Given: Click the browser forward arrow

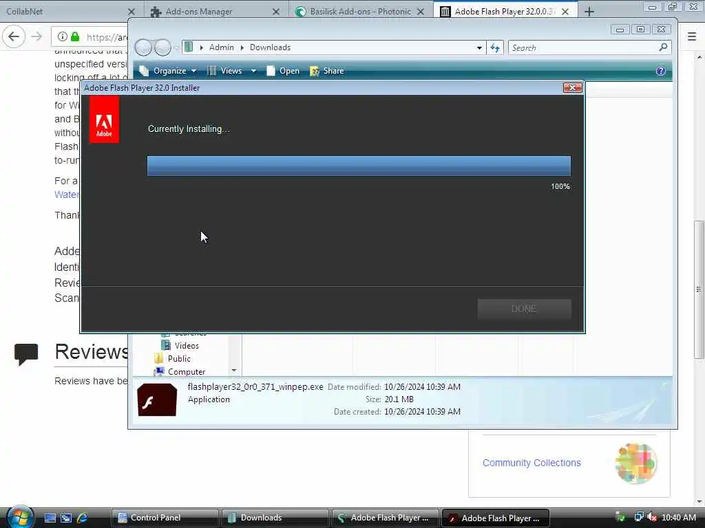Looking at the screenshot, I should coord(37,36).
